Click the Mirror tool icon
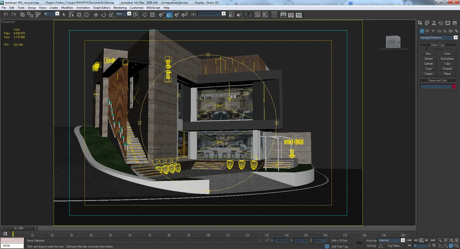Viewport: 460px width, 249px height. [231, 14]
